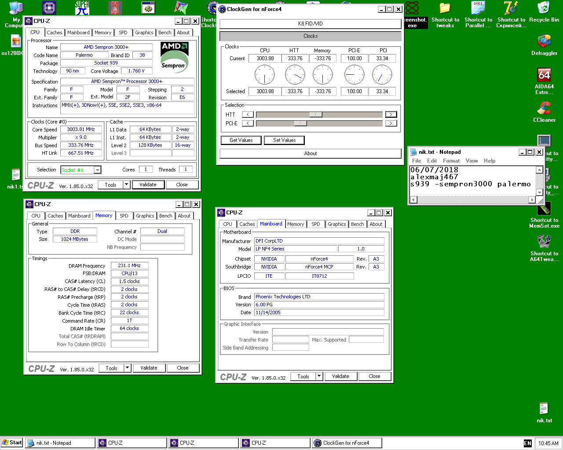The image size is (563, 450).
Task: Click HTT slider left arrow button
Action: pyautogui.click(x=248, y=115)
